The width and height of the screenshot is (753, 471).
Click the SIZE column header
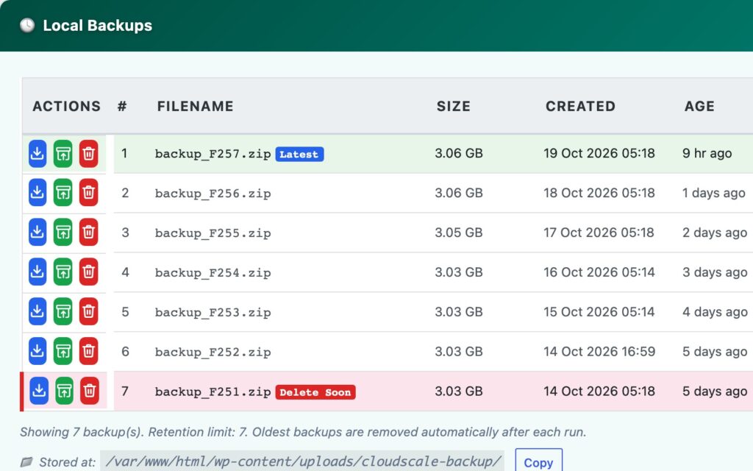tap(453, 106)
